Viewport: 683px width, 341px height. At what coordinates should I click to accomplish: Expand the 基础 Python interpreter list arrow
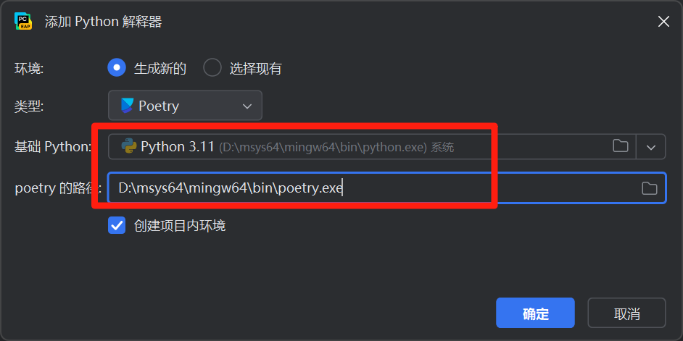651,147
